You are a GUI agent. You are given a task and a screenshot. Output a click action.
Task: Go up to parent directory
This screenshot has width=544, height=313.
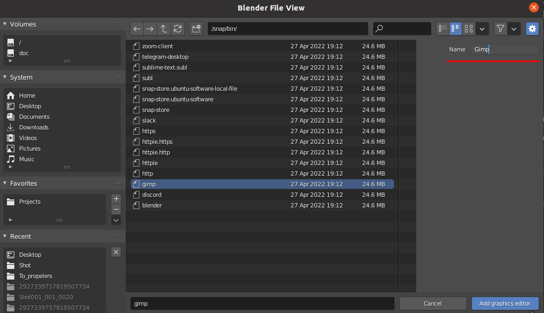(x=164, y=29)
